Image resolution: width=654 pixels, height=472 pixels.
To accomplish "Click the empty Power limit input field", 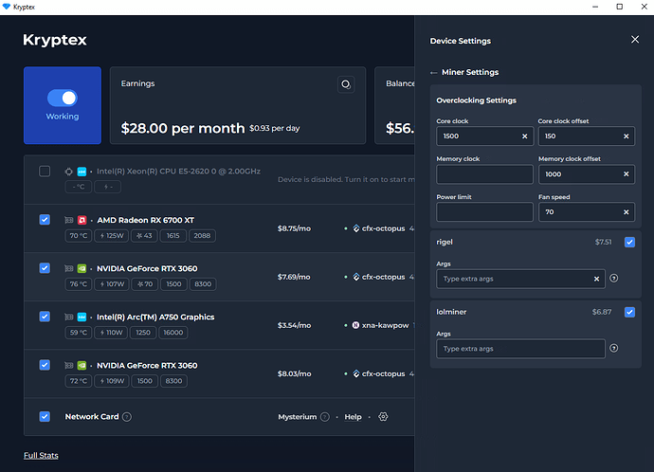I will [x=484, y=212].
